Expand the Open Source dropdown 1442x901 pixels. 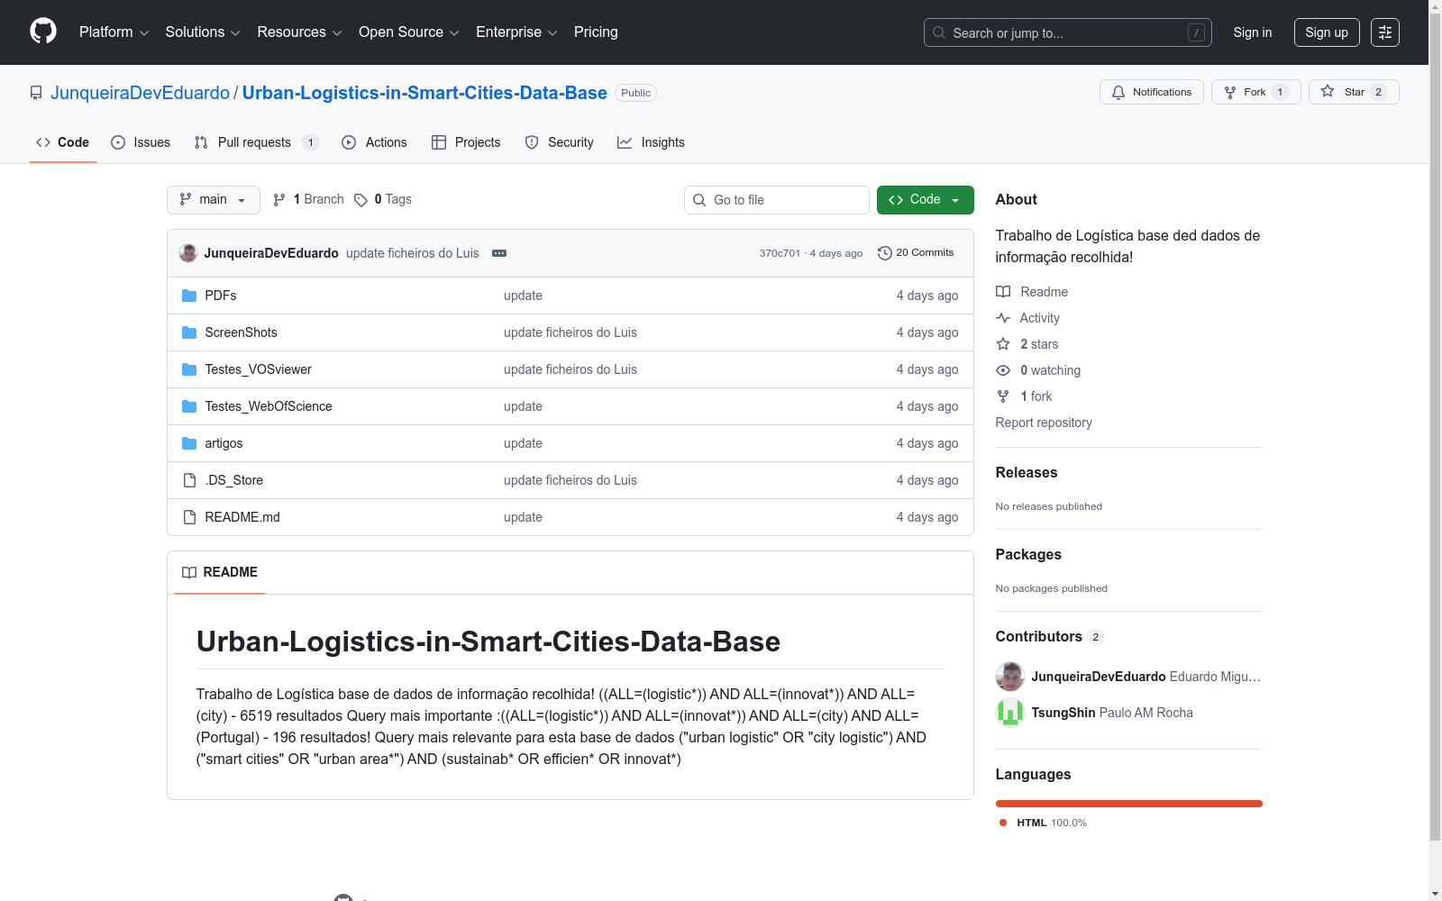409,32
